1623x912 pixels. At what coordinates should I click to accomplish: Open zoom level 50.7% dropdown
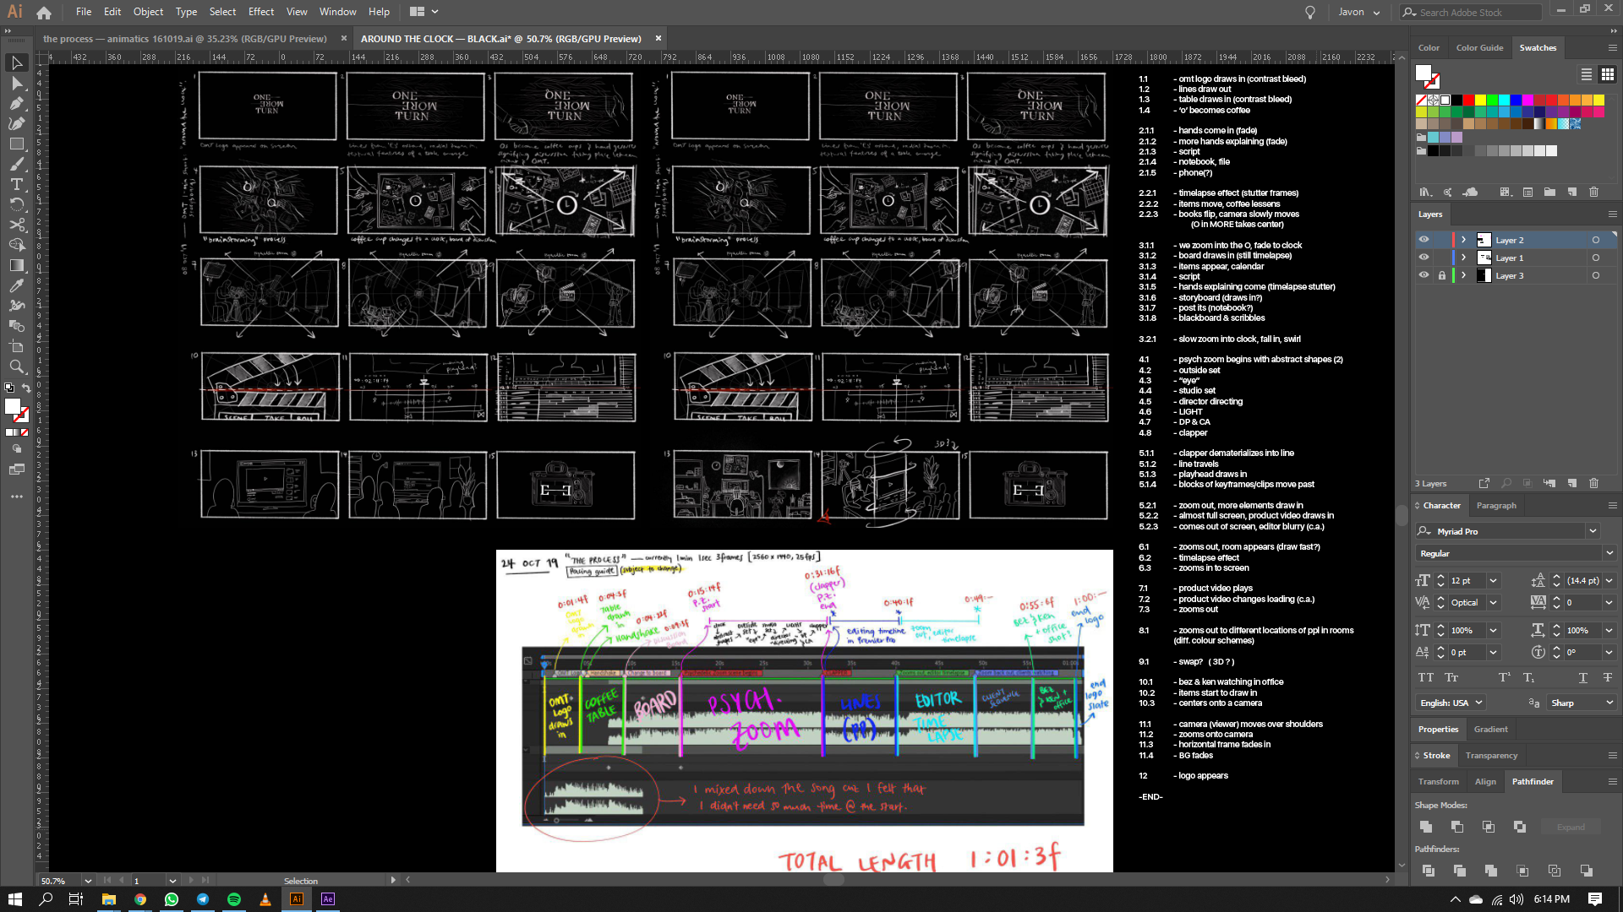(x=88, y=881)
